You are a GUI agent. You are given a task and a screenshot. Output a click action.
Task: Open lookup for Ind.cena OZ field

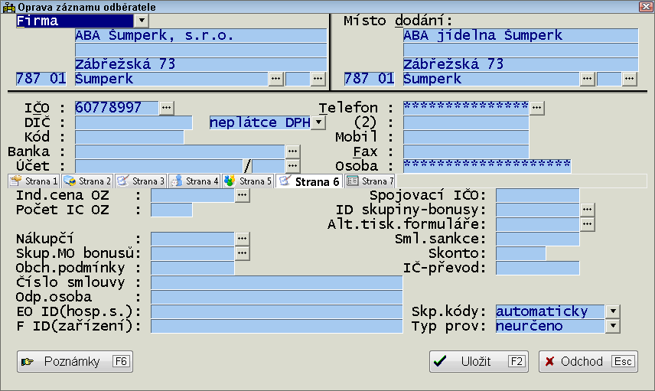click(x=242, y=195)
